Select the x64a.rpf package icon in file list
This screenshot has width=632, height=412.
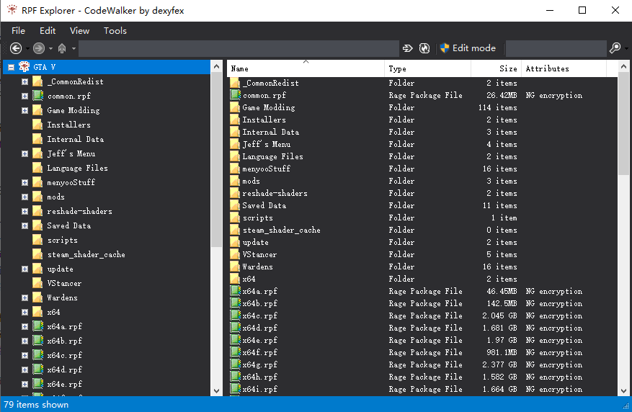(x=235, y=292)
